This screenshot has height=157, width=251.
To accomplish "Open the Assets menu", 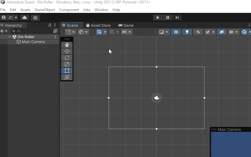I will coord(25,10).
